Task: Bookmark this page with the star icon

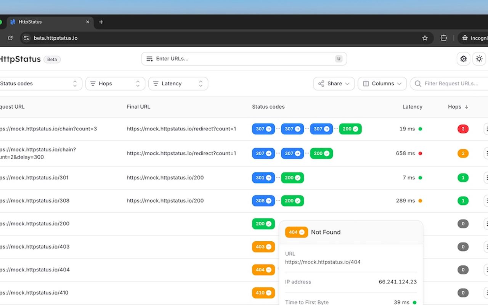Action: coord(425,38)
